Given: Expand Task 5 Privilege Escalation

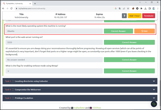Looking at the screenshot, I should pyautogui.click(x=80, y=98).
